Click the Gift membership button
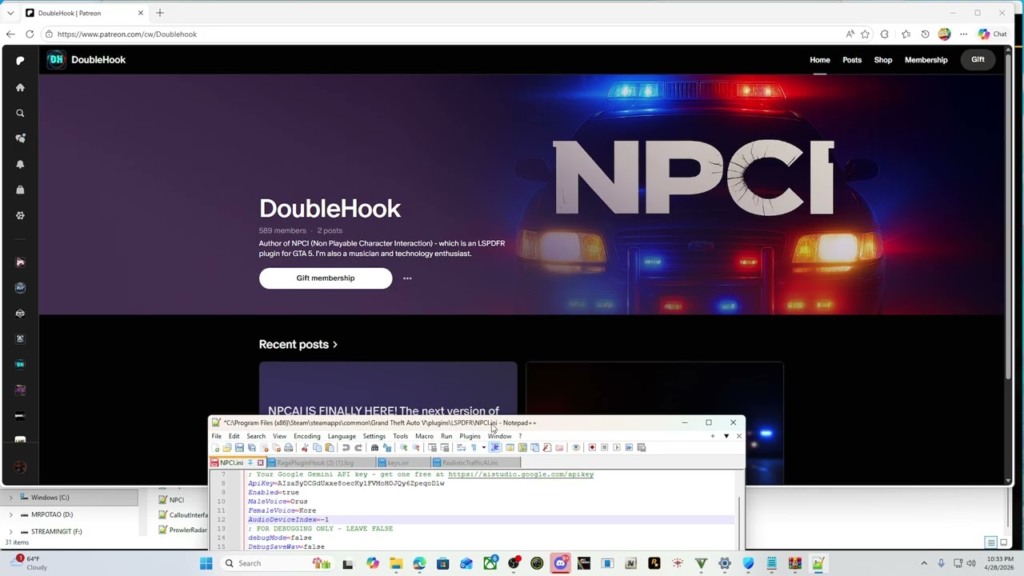This screenshot has width=1024, height=576. [326, 278]
